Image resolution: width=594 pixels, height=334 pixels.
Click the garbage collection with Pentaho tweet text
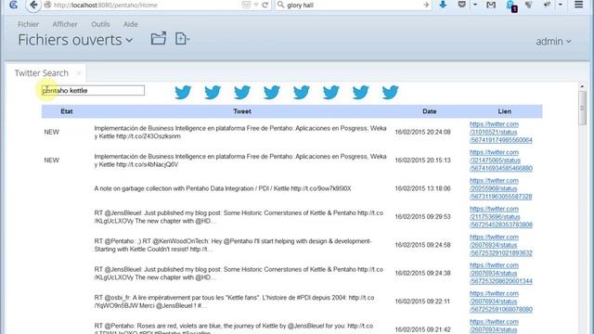(x=223, y=188)
